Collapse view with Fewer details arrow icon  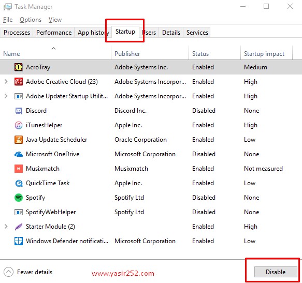[8, 272]
